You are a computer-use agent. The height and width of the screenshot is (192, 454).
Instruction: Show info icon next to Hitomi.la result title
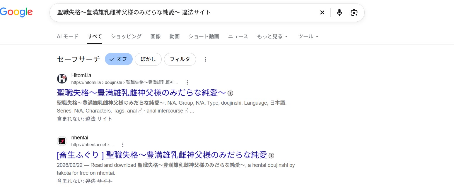231,93
